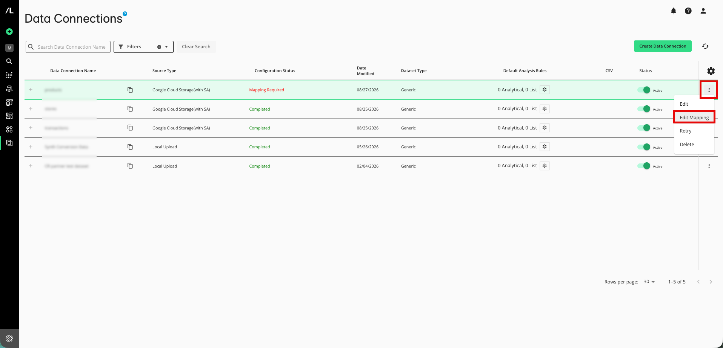Expand the 05/26/2026 Local Upload row
The height and width of the screenshot is (348, 723).
[x=31, y=147]
